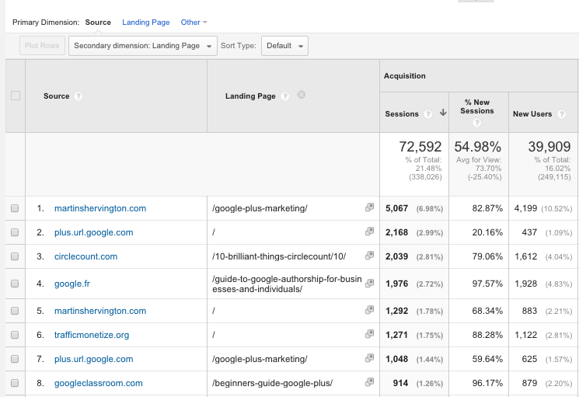The width and height of the screenshot is (579, 397).
Task: Open googleclassroom.com source link
Action: click(98, 383)
